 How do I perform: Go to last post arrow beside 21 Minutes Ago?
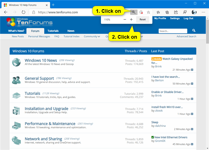[x=192, y=70]
